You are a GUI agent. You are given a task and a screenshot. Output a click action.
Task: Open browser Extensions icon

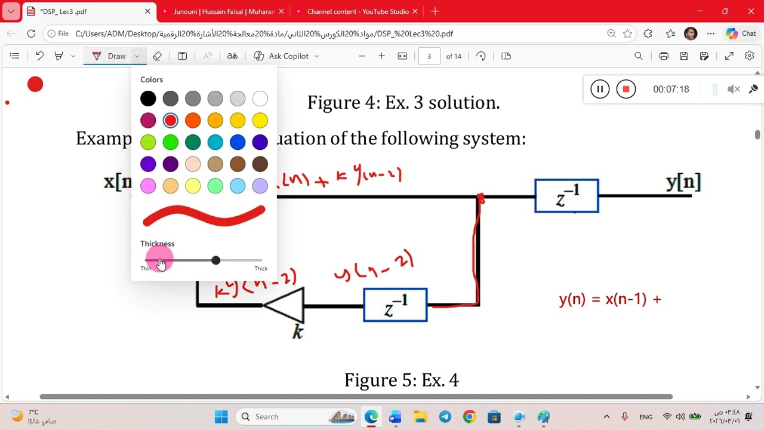click(x=648, y=33)
